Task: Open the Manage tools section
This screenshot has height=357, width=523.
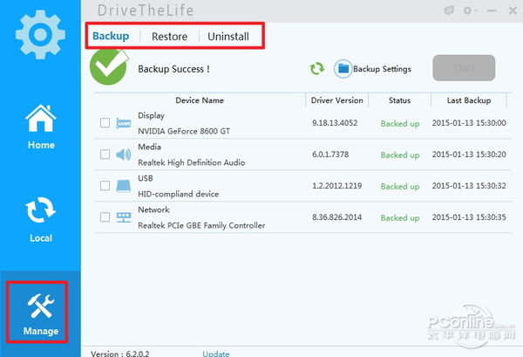Action: [41, 314]
